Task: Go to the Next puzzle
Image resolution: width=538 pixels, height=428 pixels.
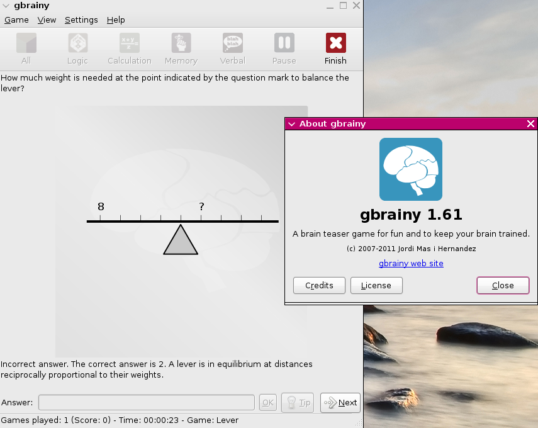Action: [x=340, y=403]
